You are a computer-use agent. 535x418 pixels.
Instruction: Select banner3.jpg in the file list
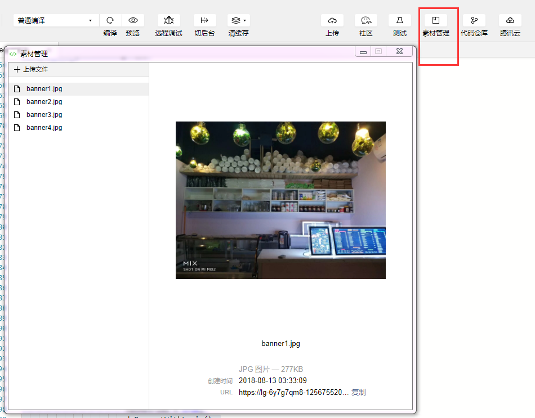click(44, 115)
